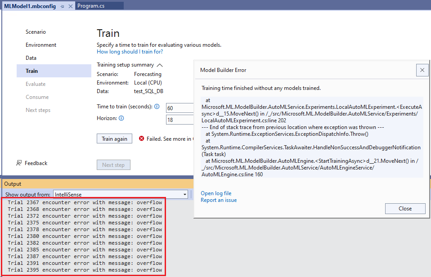
Task: Show info for Horizon
Action: (121, 118)
